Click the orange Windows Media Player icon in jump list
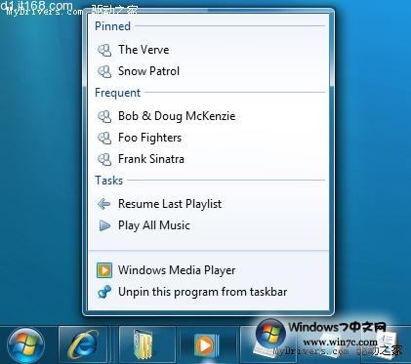Image resolution: width=411 pixels, height=364 pixels. [104, 270]
